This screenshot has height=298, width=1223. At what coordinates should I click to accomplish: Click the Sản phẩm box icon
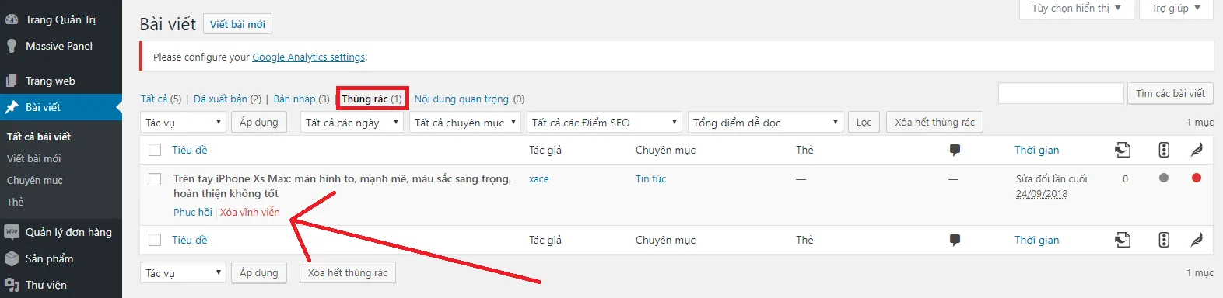12,258
